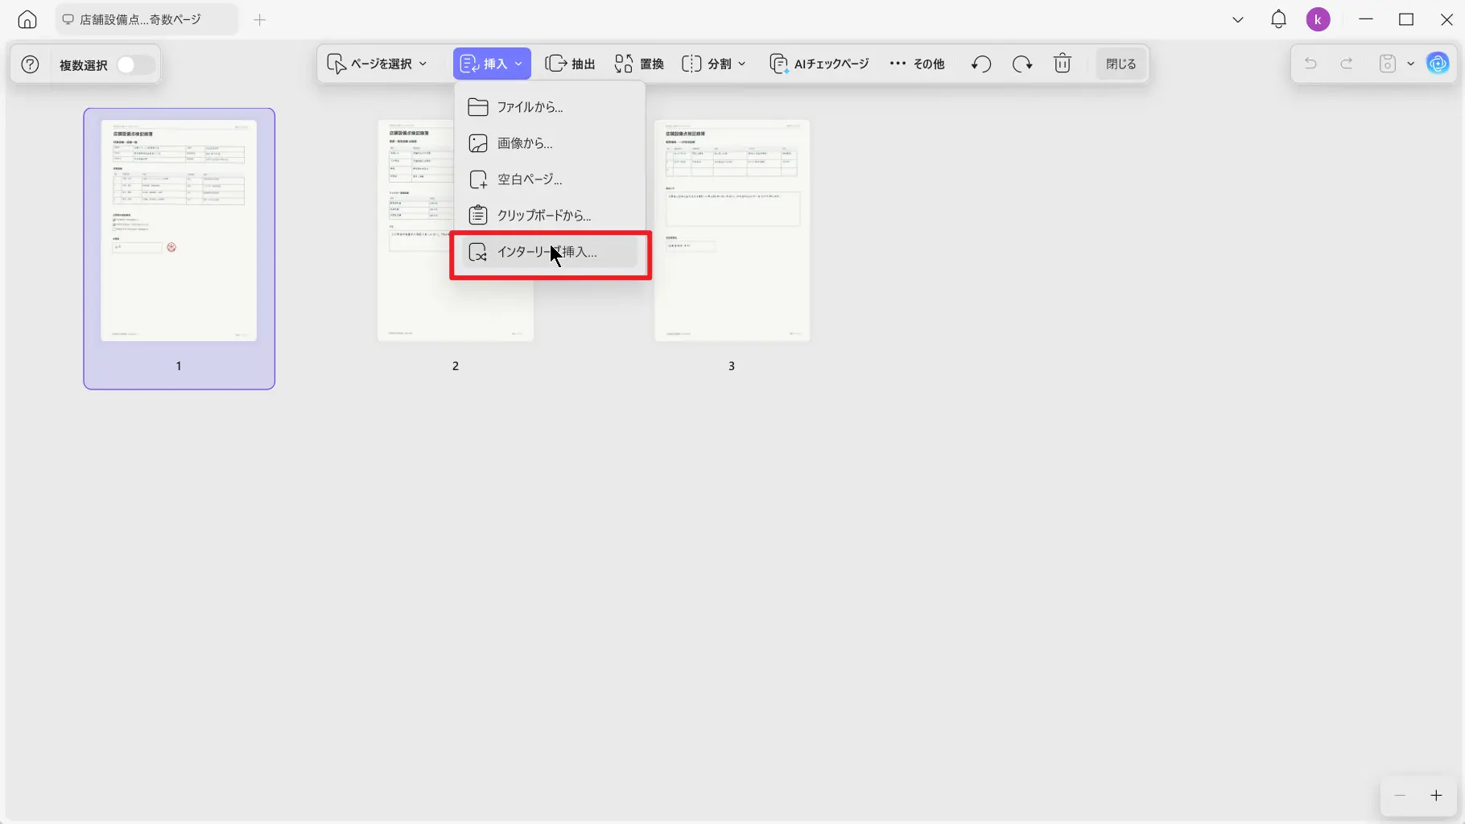Click the 抽出 extract tool
The image size is (1465, 824).
(570, 64)
